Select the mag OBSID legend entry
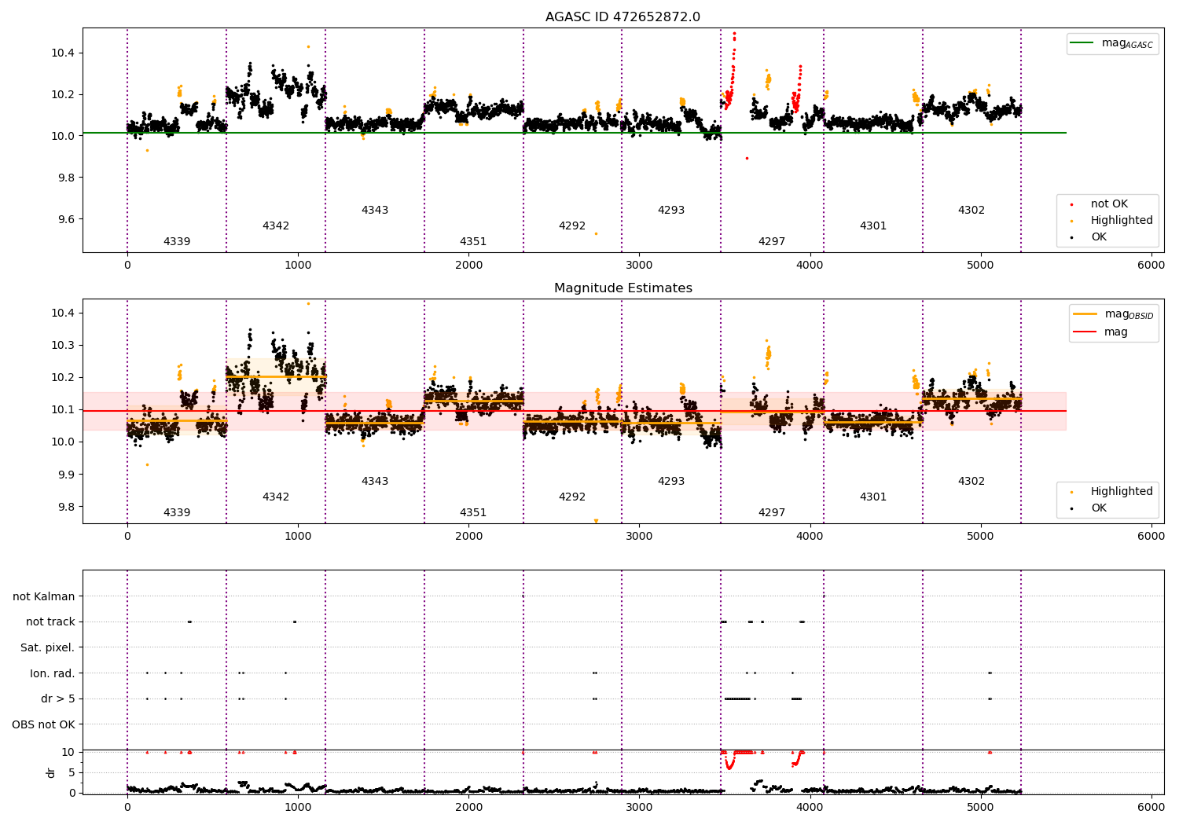Image resolution: width=1179 pixels, height=825 pixels. coord(1114,315)
